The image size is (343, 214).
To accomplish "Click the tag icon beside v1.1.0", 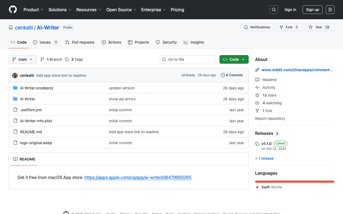I will coord(257,144).
